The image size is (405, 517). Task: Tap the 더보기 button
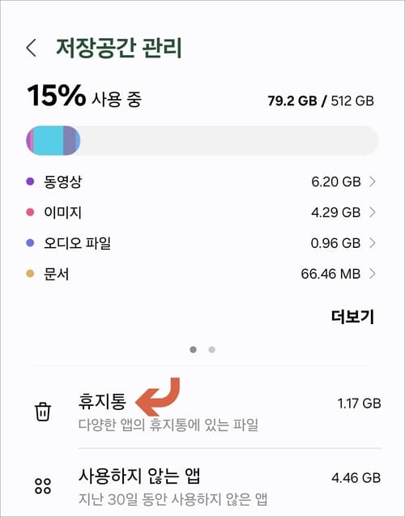(352, 317)
